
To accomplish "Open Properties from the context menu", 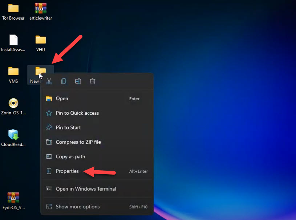I will 67,171.
